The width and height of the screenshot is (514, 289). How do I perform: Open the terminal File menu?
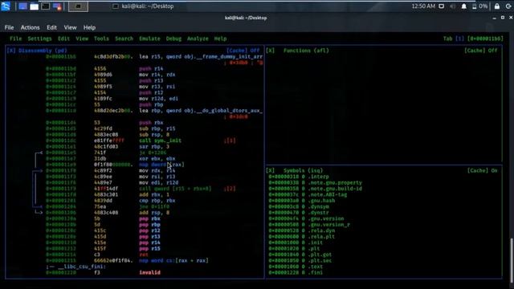[9, 27]
